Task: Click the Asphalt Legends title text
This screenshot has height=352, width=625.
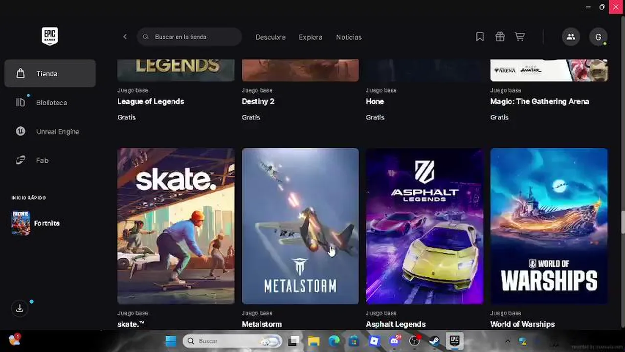Action: click(x=396, y=324)
